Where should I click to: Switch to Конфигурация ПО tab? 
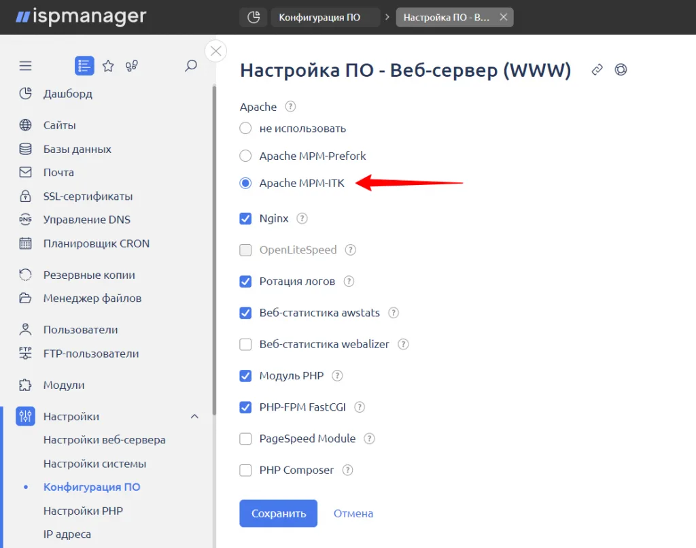[326, 17]
